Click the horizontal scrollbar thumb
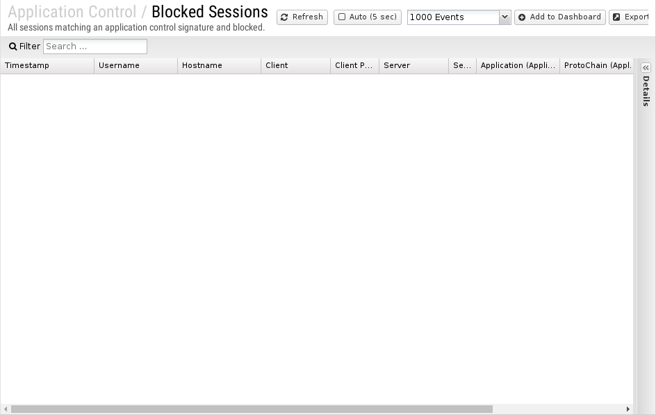Screen dimensions: 656x415 pos(252,409)
